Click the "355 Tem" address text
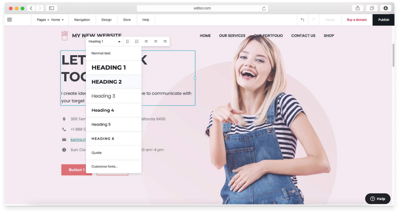 (78, 119)
